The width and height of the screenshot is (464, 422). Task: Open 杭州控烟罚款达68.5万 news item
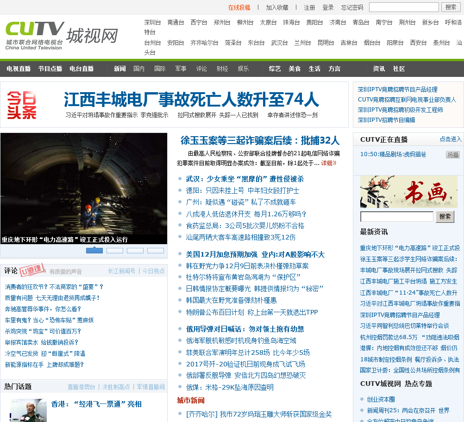coord(409,337)
